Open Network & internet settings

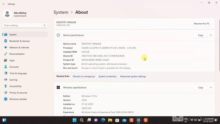pyautogui.click(x=25, y=48)
